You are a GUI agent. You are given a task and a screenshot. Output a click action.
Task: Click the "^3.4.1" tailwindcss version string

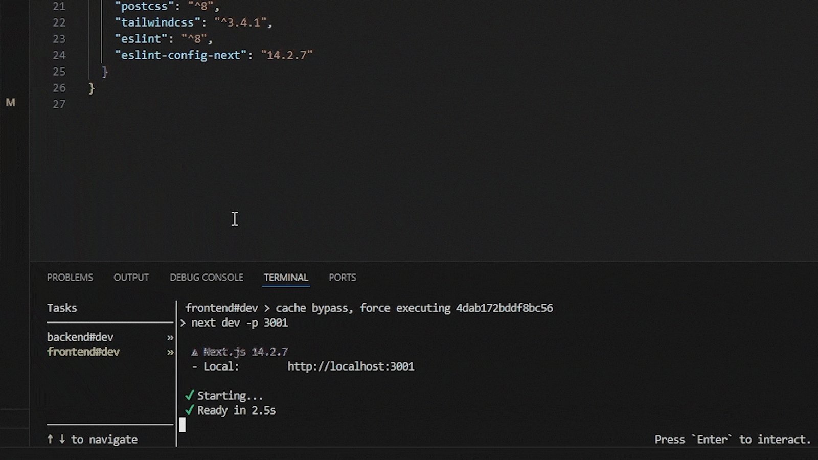(240, 22)
